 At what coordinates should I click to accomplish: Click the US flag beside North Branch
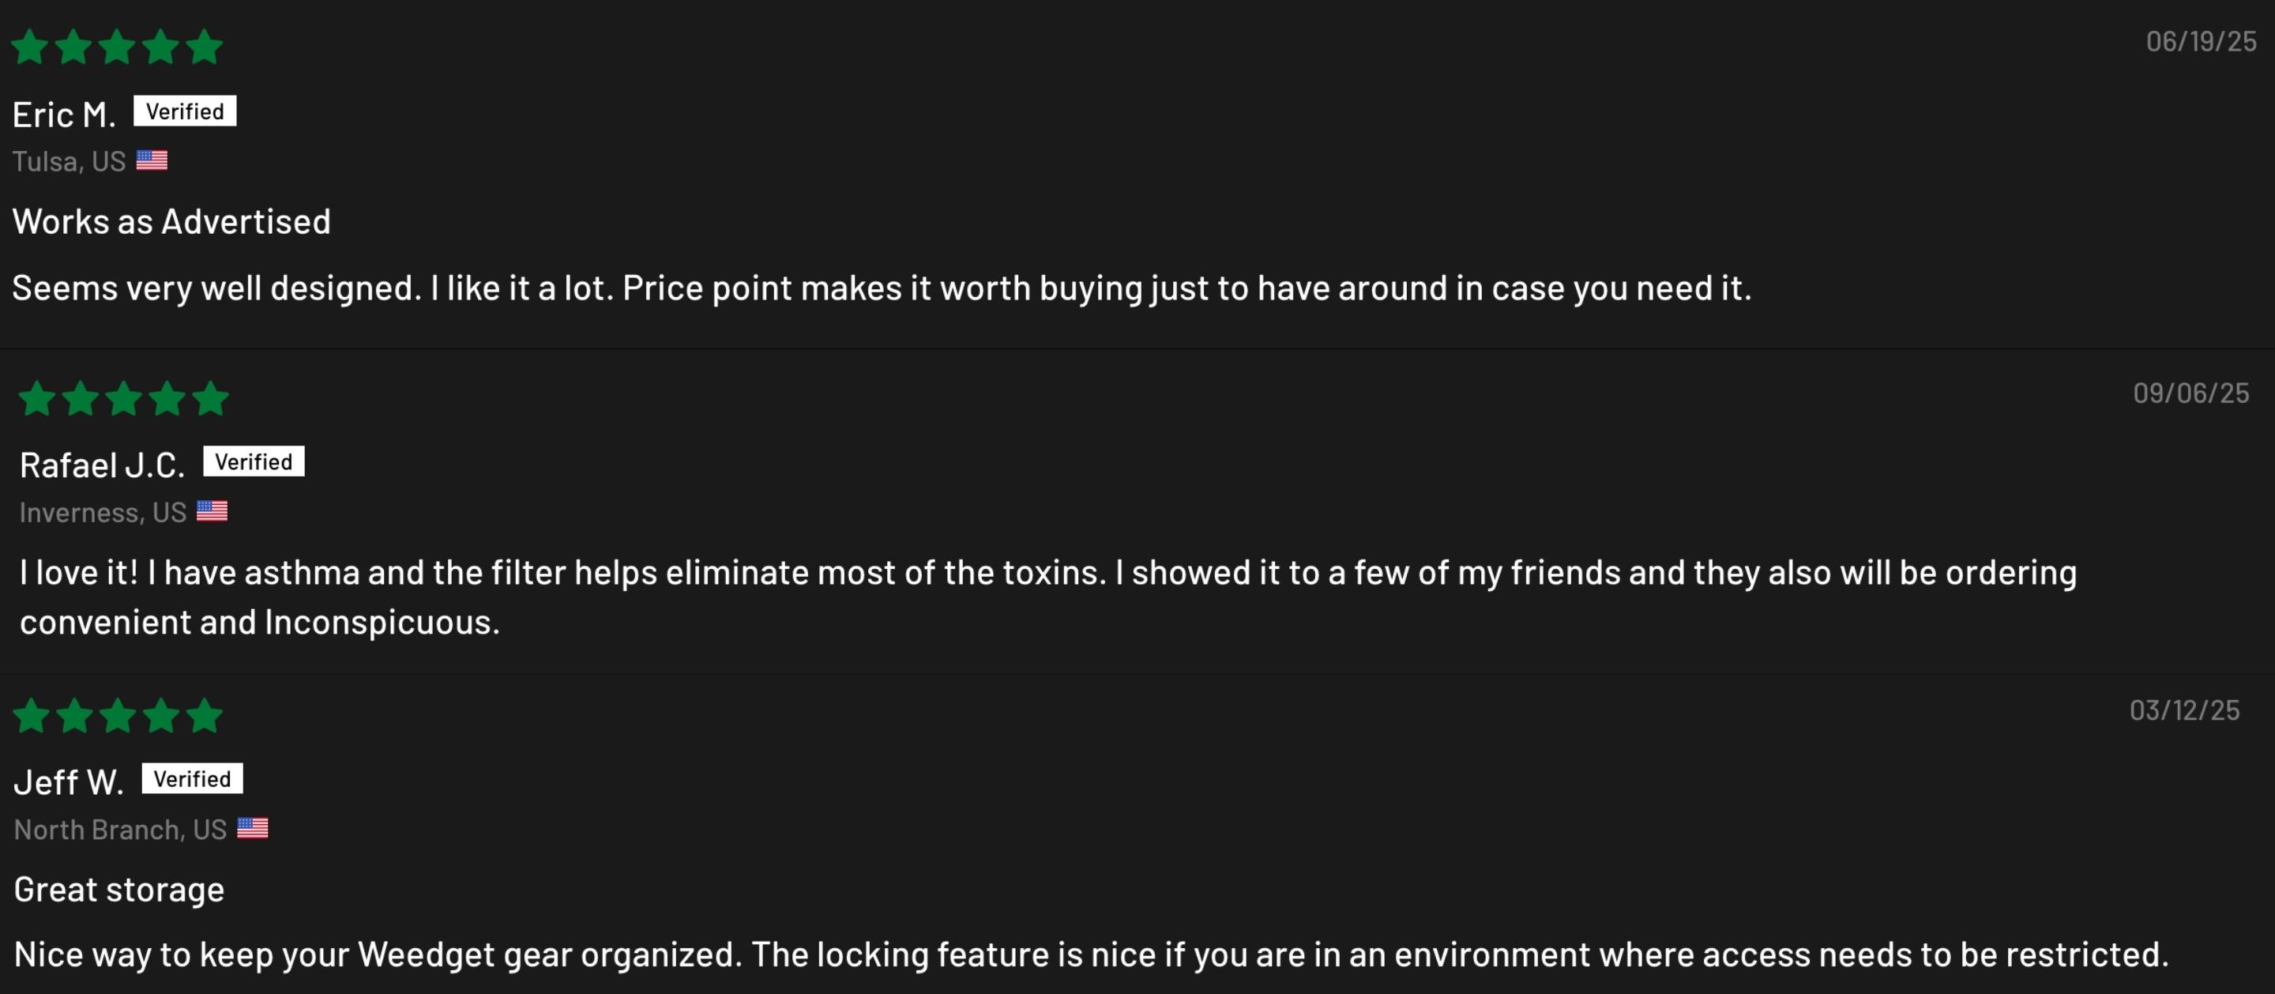point(253,828)
